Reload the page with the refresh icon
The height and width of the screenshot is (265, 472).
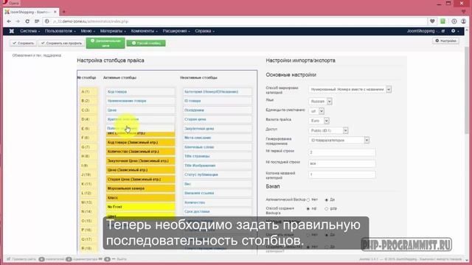click(27, 21)
